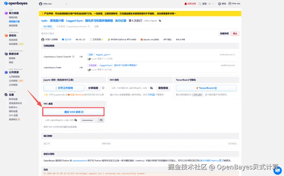Click the 高性能计算 breadcrumb link
The image size is (284, 176).
point(57,21)
